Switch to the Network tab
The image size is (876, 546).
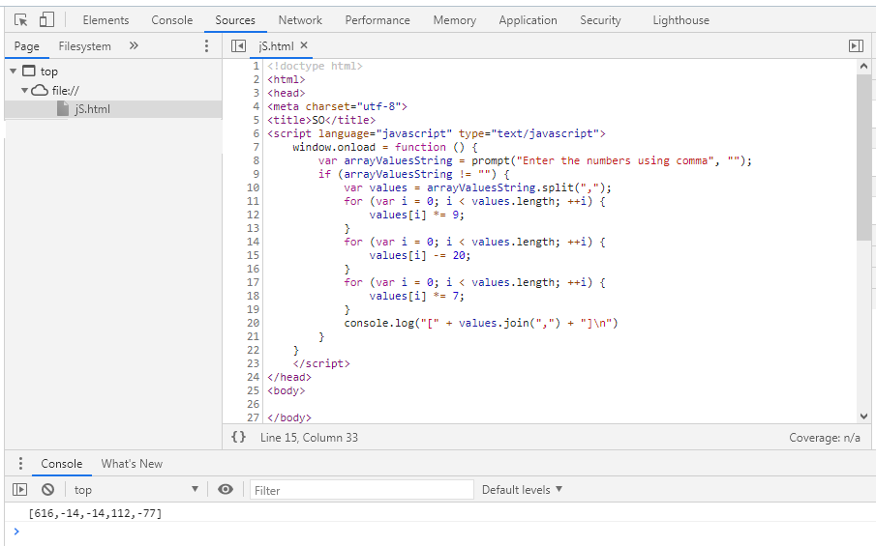coord(300,20)
